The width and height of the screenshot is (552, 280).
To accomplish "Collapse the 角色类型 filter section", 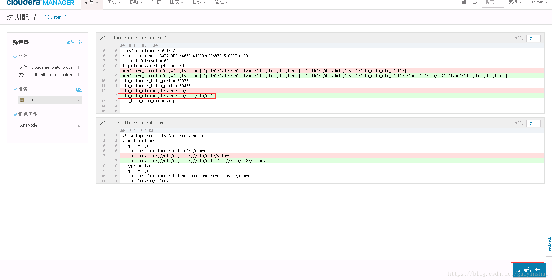I will tap(25, 114).
